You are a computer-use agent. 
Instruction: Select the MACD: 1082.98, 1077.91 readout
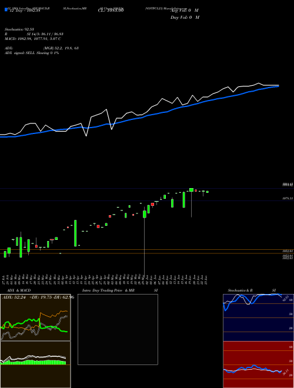point(33,39)
